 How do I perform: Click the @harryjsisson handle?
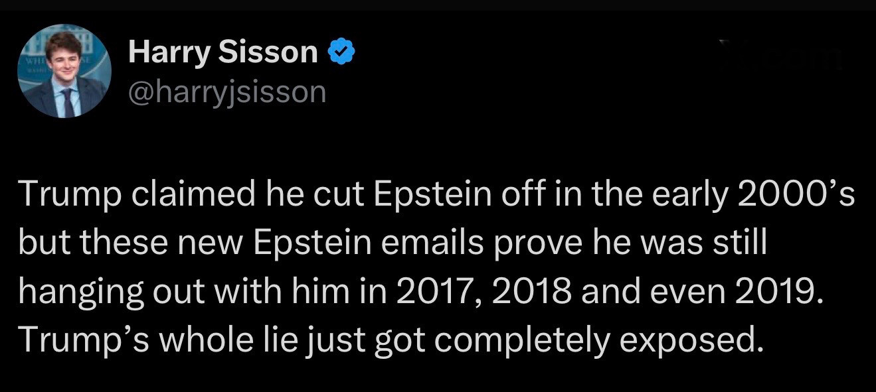[x=227, y=92]
